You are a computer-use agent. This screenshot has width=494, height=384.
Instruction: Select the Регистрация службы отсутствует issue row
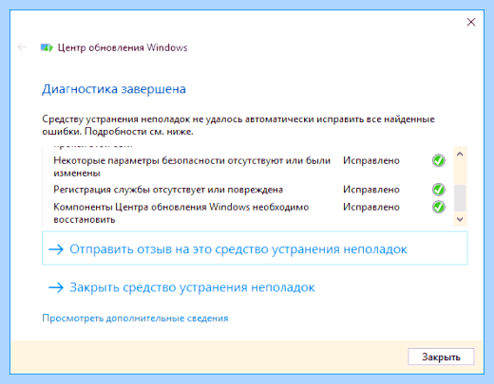coord(248,190)
